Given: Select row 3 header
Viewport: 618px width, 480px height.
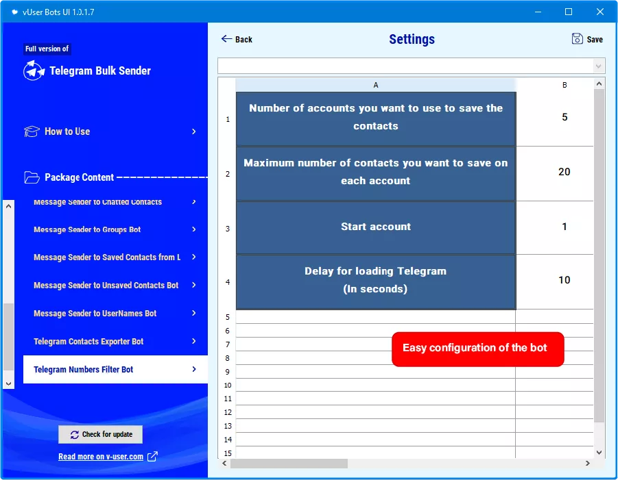Looking at the screenshot, I should coord(228,228).
